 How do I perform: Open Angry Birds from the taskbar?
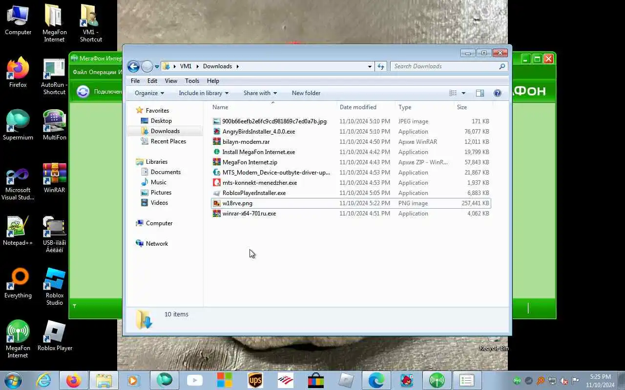coord(406,380)
